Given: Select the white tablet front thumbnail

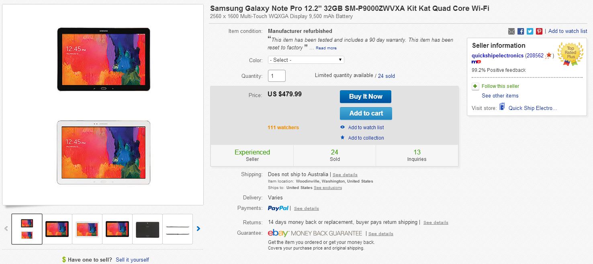Looking at the screenshot, I should (x=87, y=229).
